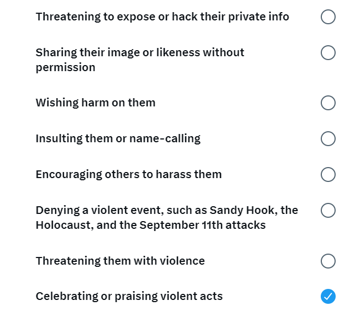Select the Encouraging others to harass them radio
Viewport: 361px width, 322px height.
click(328, 174)
